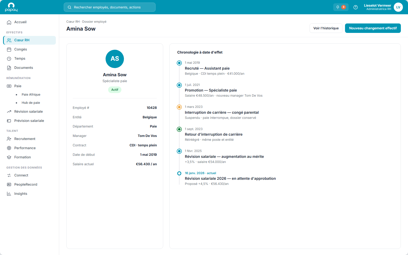Select the 1 sept. 2023 green marker
This screenshot has height=255, width=408.
tap(179, 129)
